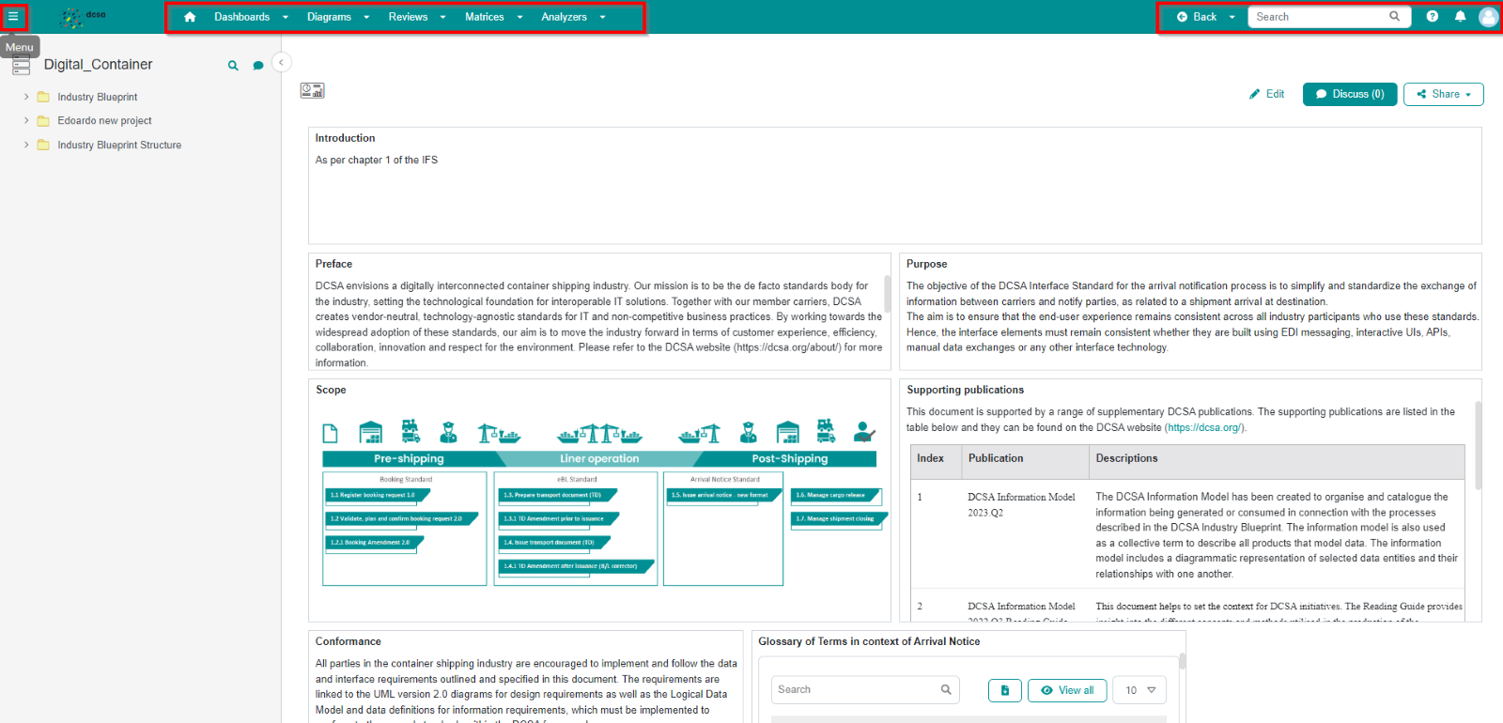Click the magnifier in the glossary search
The image size is (1503, 723).
[946, 690]
